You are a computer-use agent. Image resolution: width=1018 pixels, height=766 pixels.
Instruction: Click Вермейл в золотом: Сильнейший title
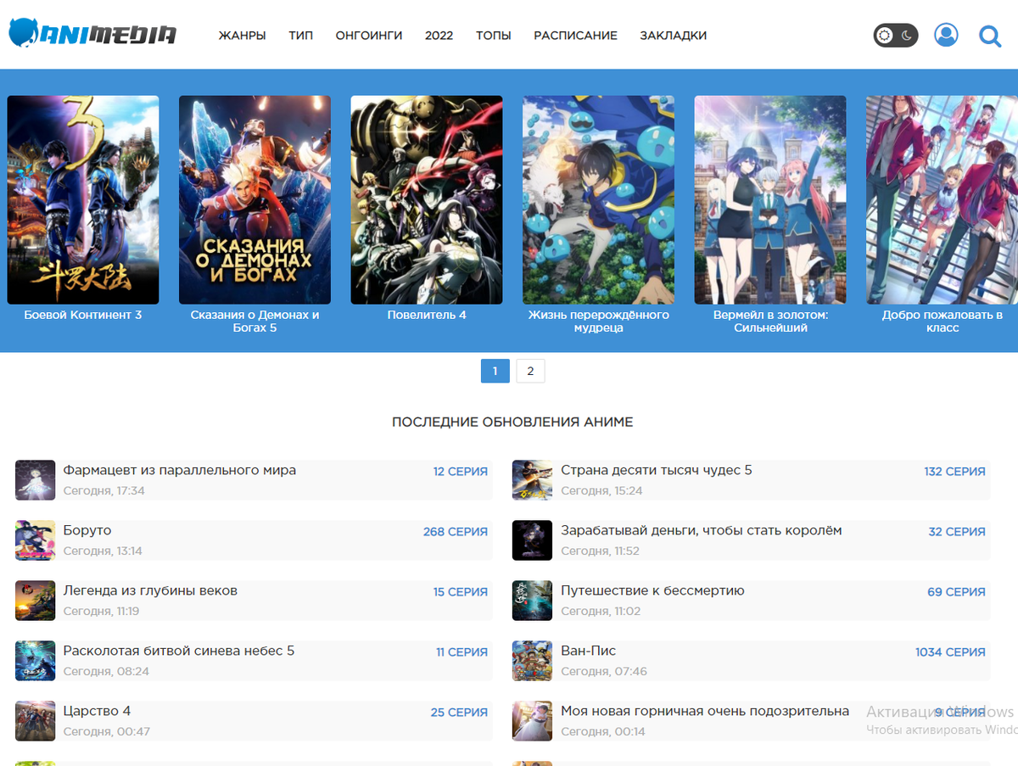(x=770, y=321)
